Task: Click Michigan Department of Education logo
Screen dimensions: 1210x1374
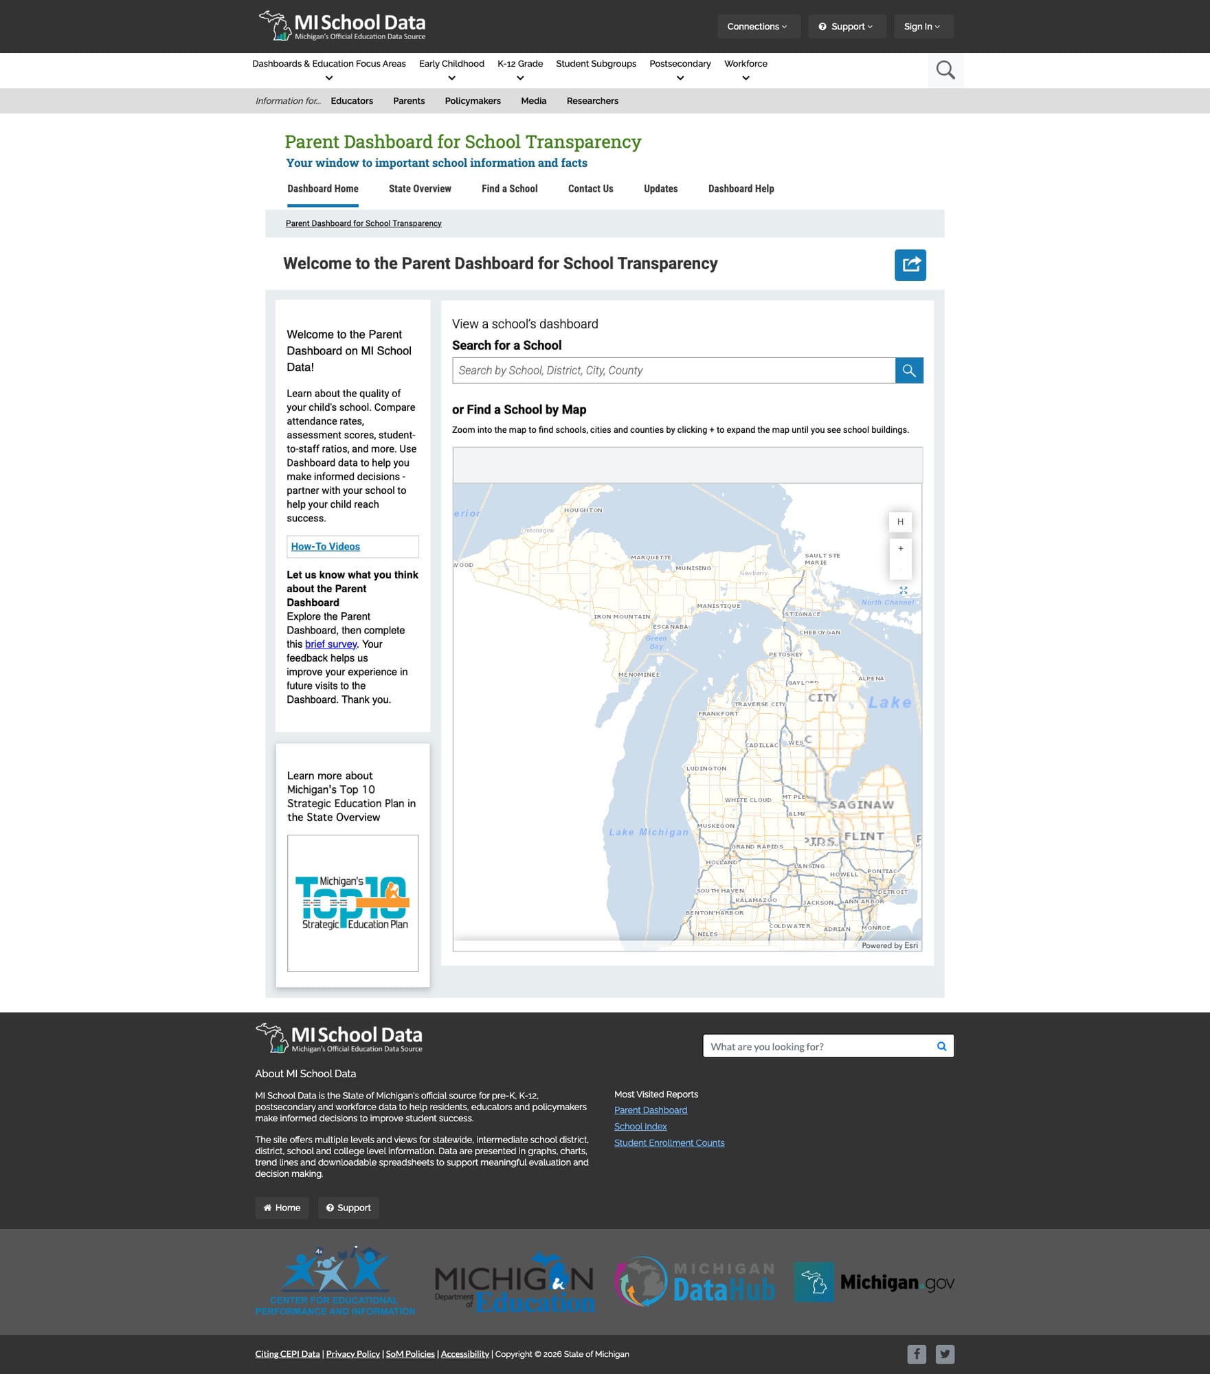Action: tap(514, 1282)
